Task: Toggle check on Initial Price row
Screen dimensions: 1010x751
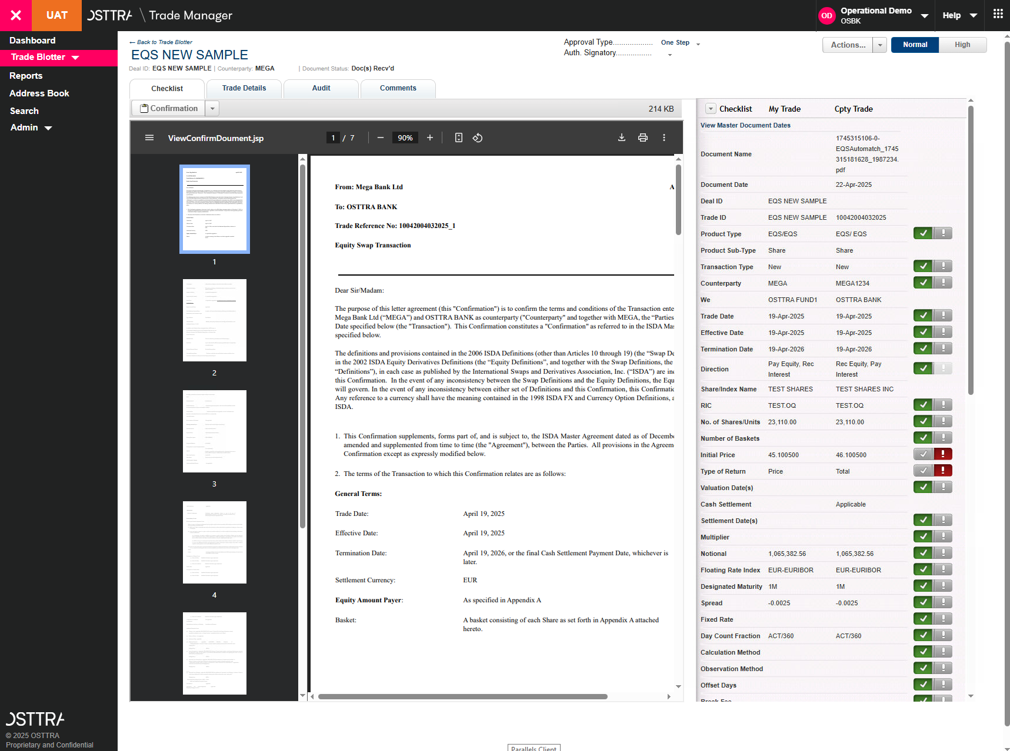Action: [923, 454]
